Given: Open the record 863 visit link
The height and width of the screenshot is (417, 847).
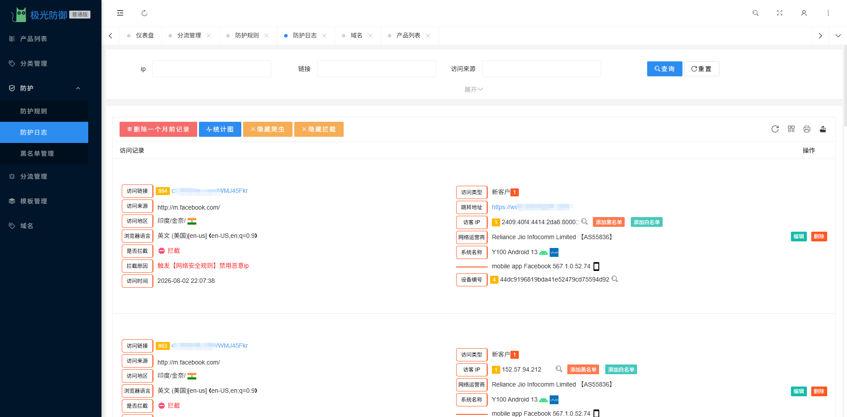Looking at the screenshot, I should pyautogui.click(x=210, y=346).
